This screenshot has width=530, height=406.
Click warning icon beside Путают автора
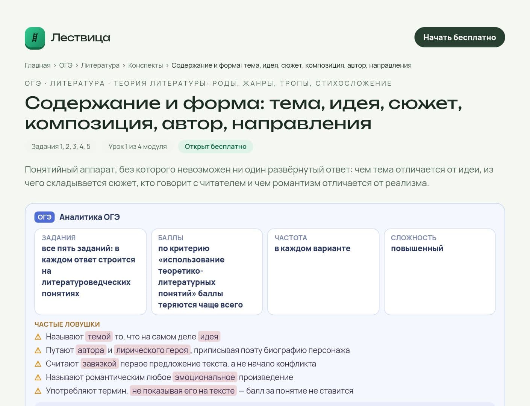[x=38, y=350]
